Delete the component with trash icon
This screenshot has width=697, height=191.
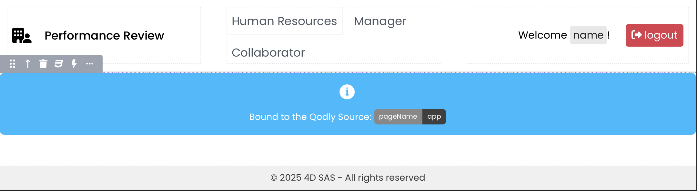tap(43, 64)
